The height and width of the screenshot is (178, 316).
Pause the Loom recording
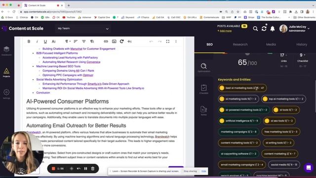85,169
